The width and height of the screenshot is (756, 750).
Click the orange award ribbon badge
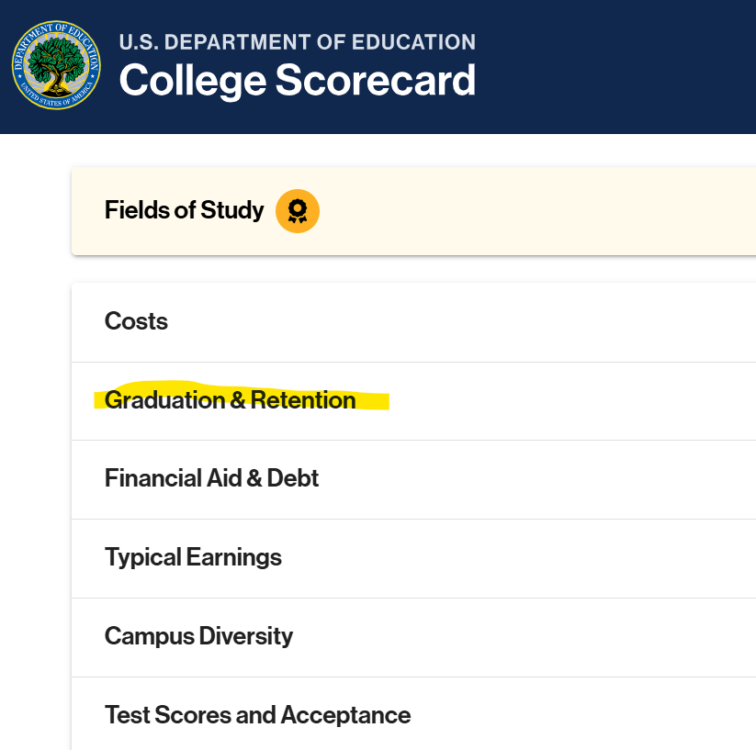click(297, 211)
